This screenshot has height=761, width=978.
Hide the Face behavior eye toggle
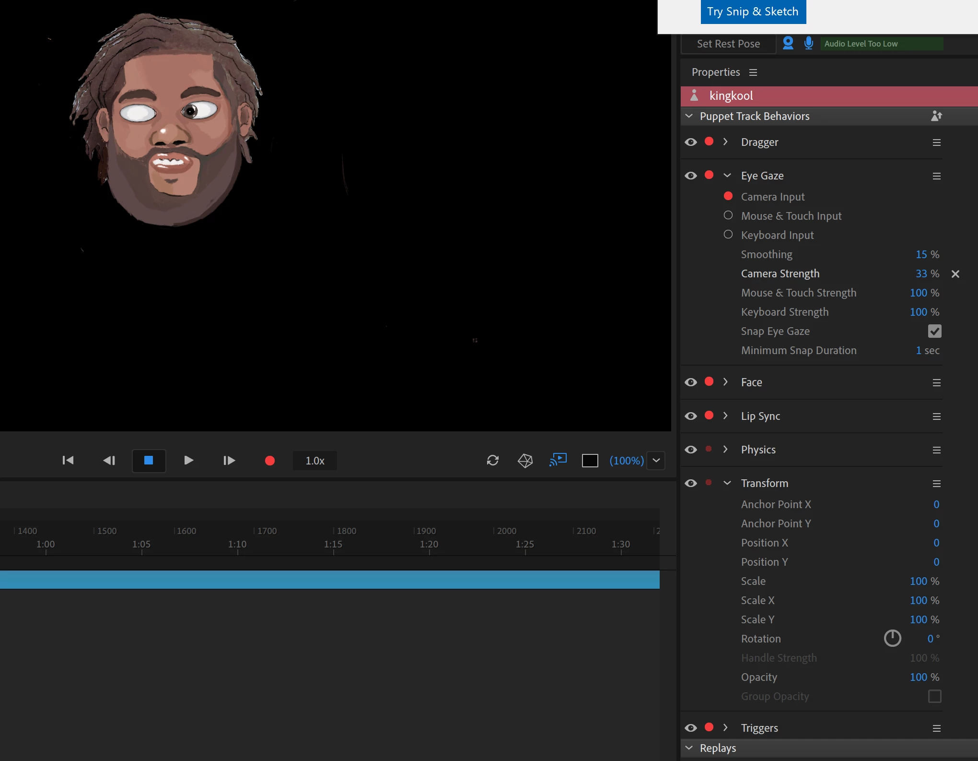click(690, 382)
